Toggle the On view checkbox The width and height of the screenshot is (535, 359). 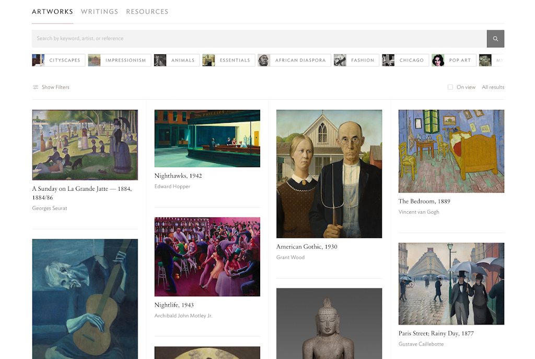pos(450,87)
